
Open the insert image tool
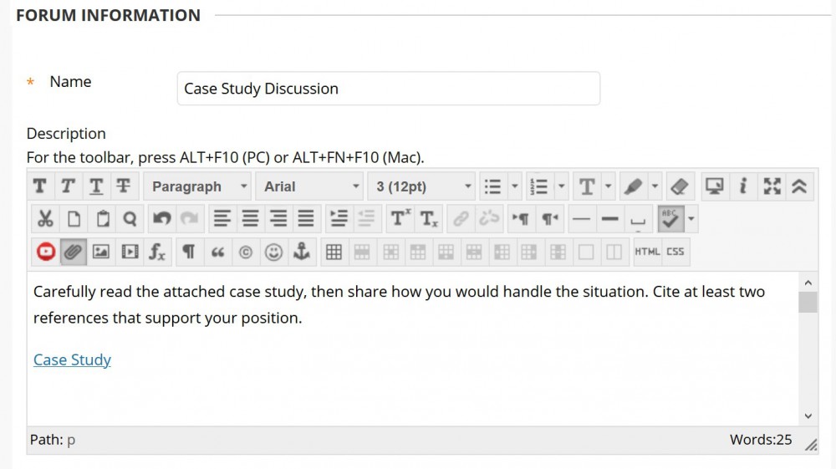tap(101, 252)
